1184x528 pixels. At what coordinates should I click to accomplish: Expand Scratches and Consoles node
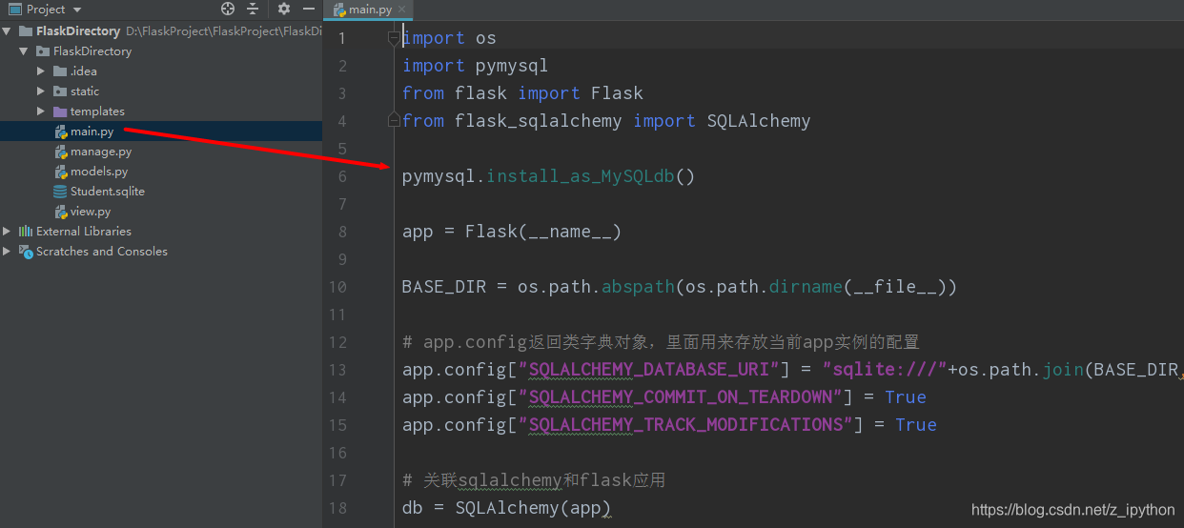(x=8, y=252)
